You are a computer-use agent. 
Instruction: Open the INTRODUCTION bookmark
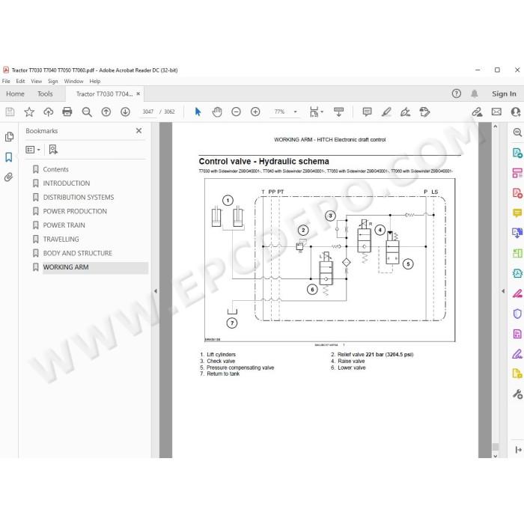point(67,183)
